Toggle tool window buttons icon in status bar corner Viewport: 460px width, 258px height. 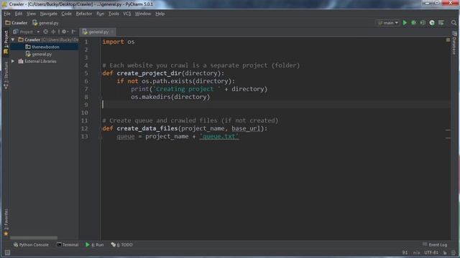click(7, 252)
